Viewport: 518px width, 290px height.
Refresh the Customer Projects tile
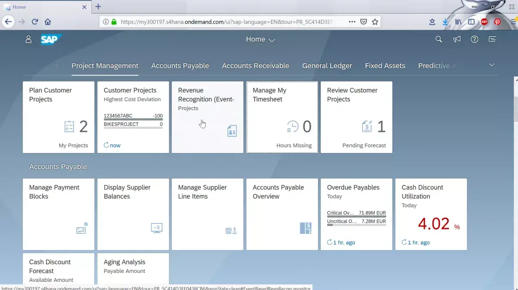(x=106, y=145)
